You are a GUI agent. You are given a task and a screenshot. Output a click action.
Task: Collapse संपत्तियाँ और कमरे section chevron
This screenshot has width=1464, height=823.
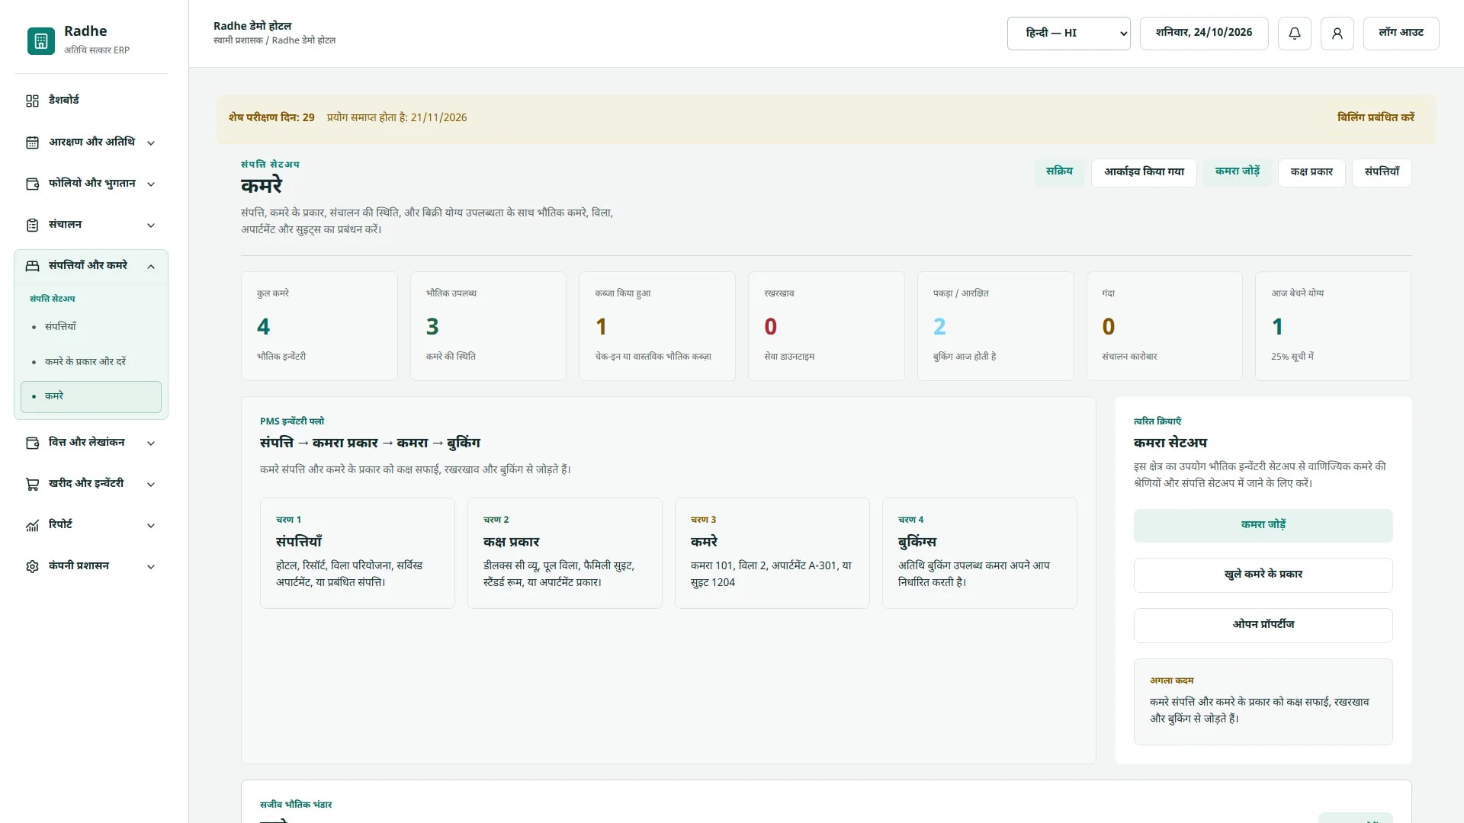click(x=151, y=266)
